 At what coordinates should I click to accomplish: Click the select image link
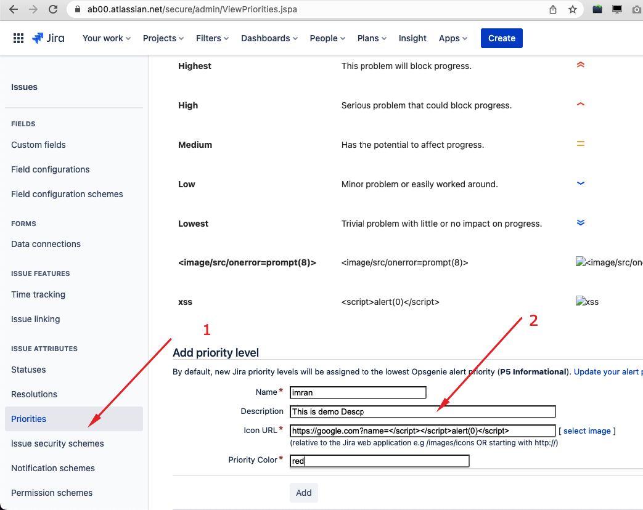[x=587, y=431]
